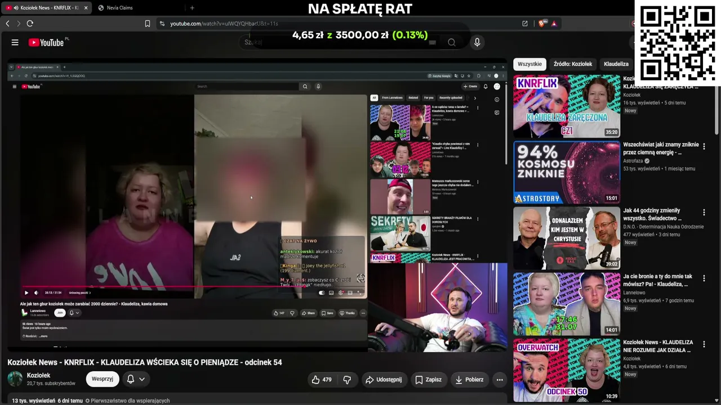
Task: Open the YouTube guide hamburger menu
Action: click(x=15, y=42)
